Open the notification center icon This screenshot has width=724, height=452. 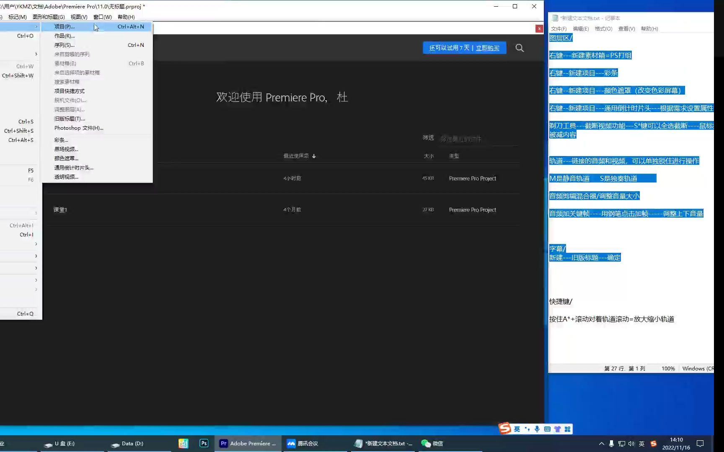700,444
